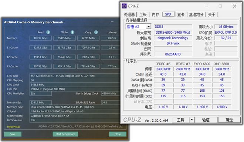Close the CPU-Z window
The height and width of the screenshot is (142, 244).
[234, 6]
